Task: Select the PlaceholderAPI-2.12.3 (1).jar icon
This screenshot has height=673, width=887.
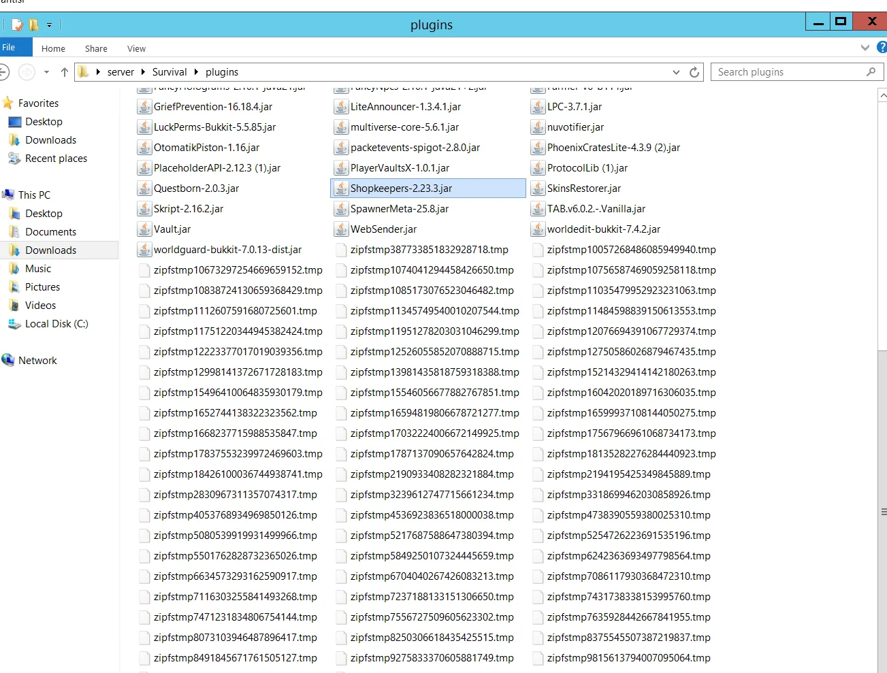Action: pyautogui.click(x=144, y=168)
